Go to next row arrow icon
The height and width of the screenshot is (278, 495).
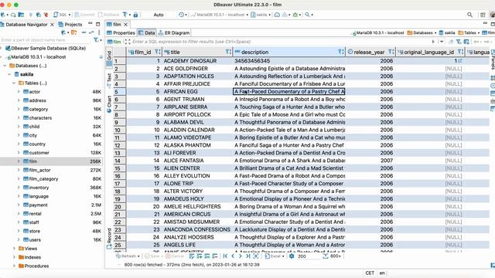point(241,256)
